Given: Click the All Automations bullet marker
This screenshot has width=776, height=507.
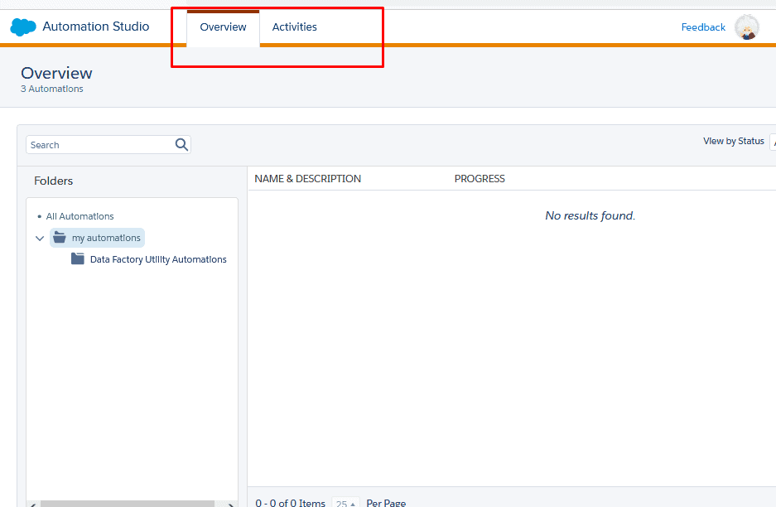Looking at the screenshot, I should 39,216.
